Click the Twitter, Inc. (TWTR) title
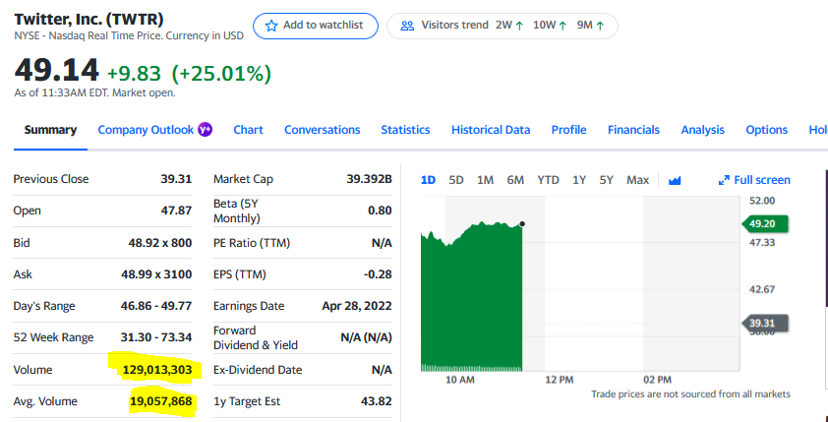The image size is (828, 422). pyautogui.click(x=89, y=19)
